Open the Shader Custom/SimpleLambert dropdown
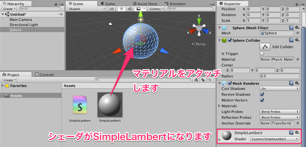The image size is (306, 147). coord(274,139)
